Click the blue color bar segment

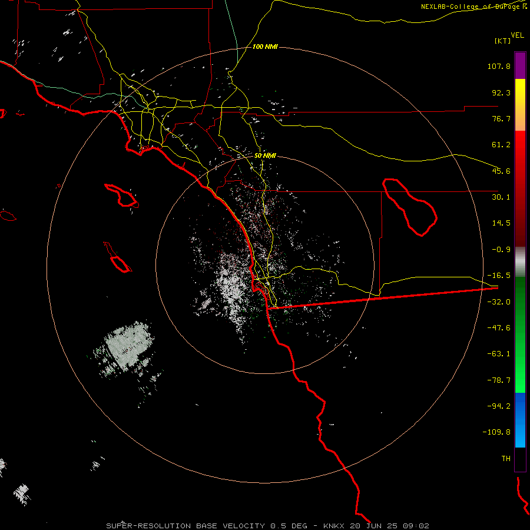coord(520,420)
